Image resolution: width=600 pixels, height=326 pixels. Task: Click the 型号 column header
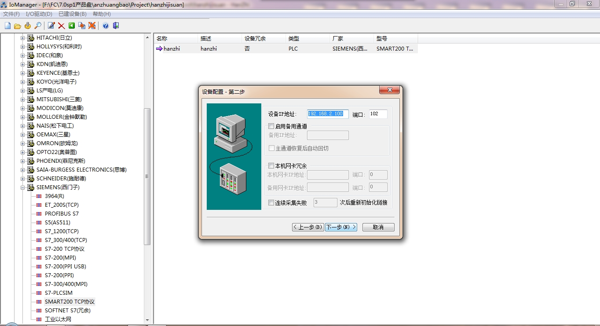coord(395,39)
